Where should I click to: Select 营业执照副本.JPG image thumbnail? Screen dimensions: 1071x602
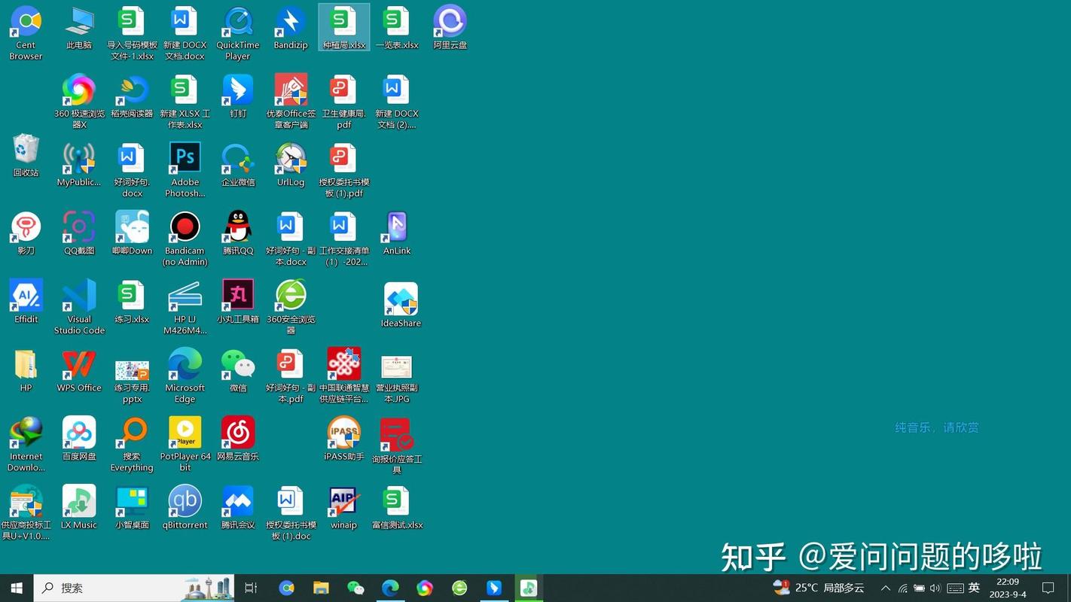point(397,367)
